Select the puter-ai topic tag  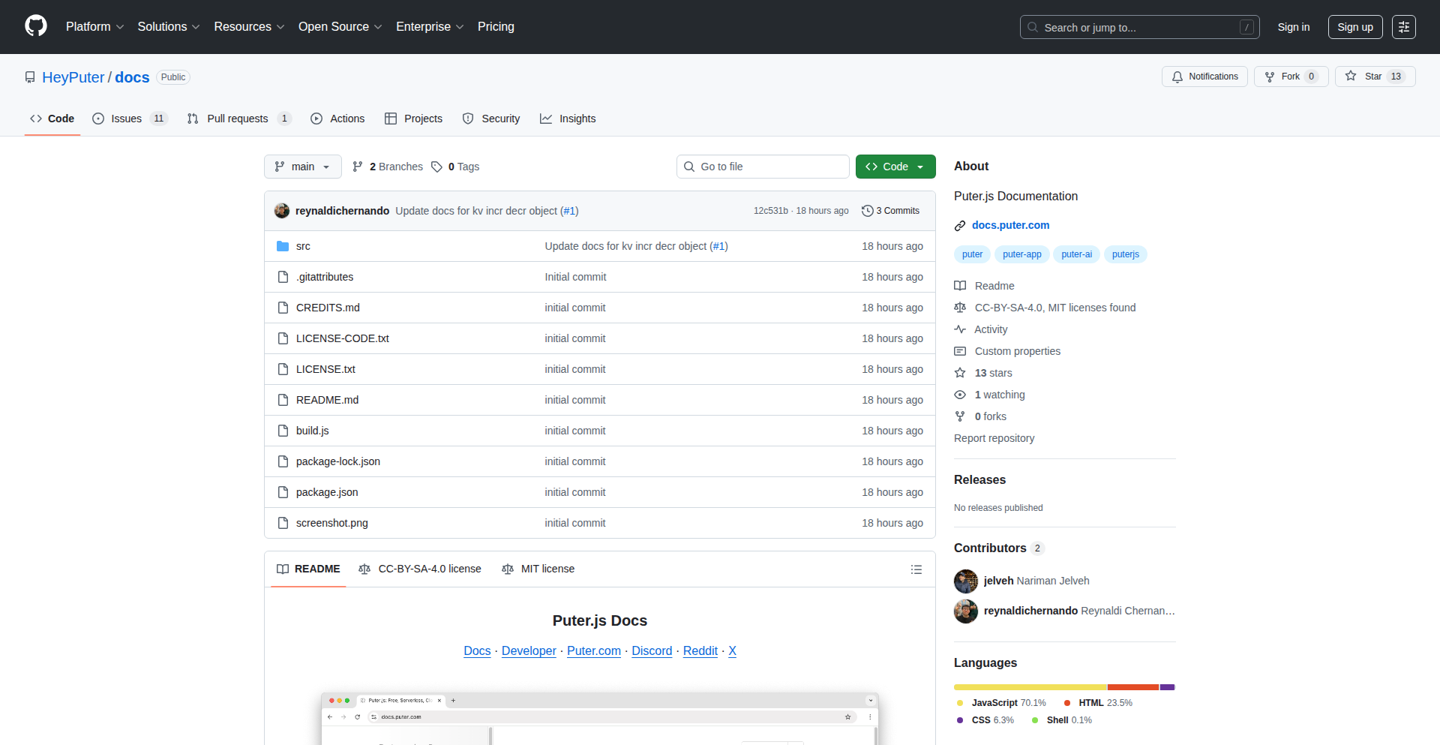(1076, 254)
